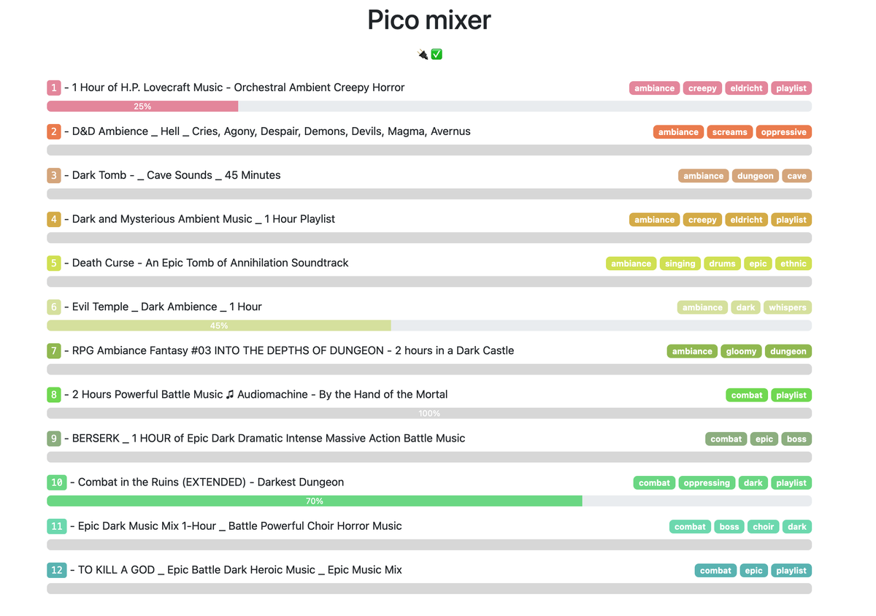
Task: Toggle the dark tag on Evil Temple
Action: click(x=745, y=307)
